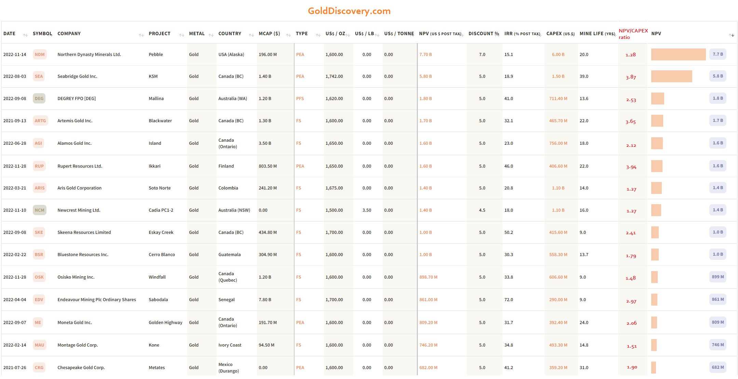This screenshot has width=738, height=379.
Task: Click the sort arrows beside PROJECT header
Action: tap(182, 35)
